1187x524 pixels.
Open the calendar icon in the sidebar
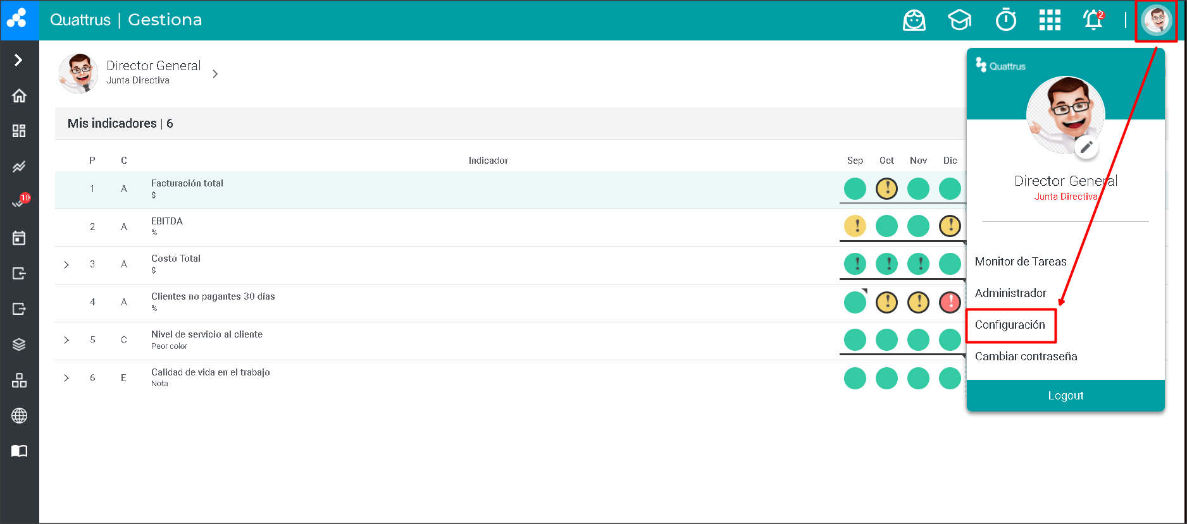(x=19, y=238)
